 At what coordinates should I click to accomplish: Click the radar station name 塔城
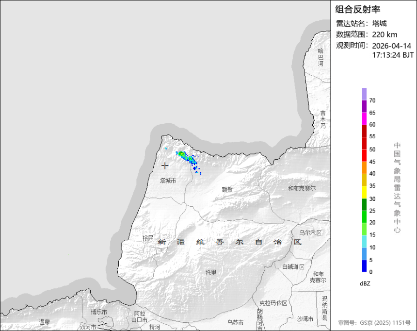click(x=379, y=23)
